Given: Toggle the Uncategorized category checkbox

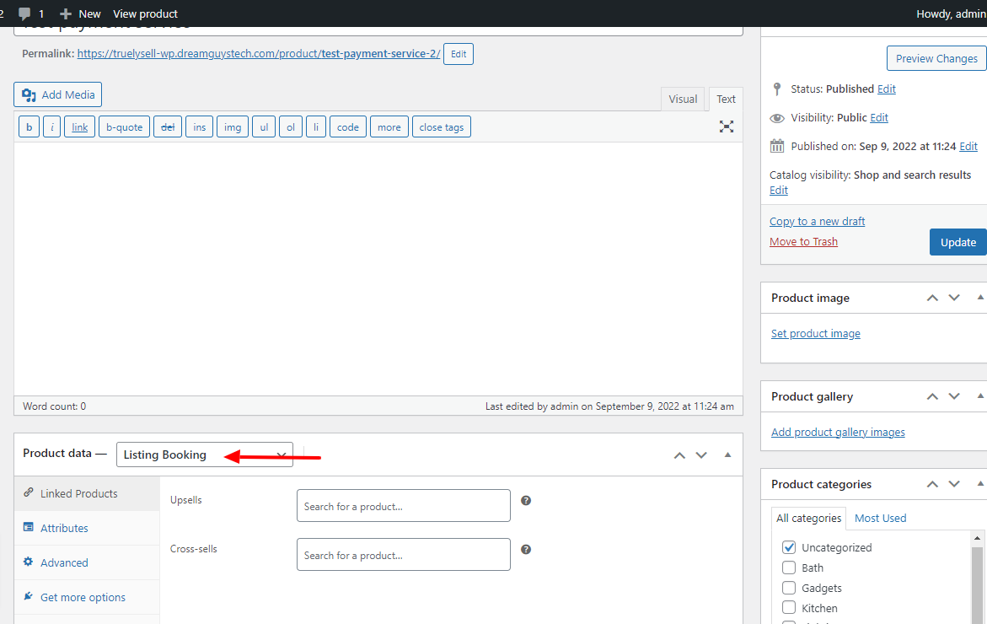Looking at the screenshot, I should coord(789,547).
